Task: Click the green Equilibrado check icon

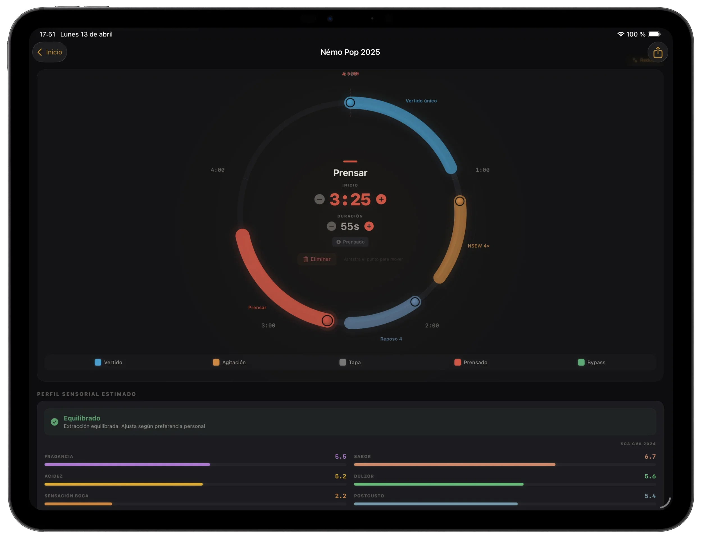Action: 54,422
